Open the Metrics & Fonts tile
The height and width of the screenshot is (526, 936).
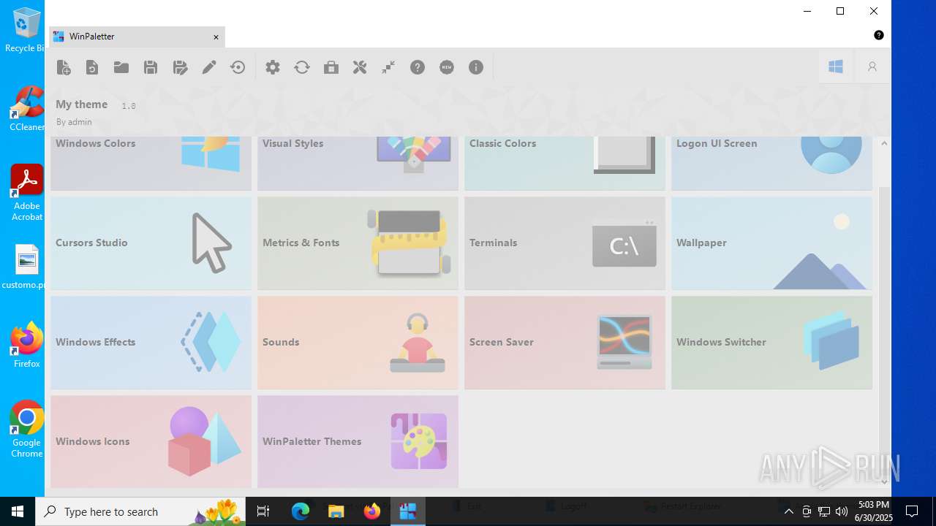358,243
